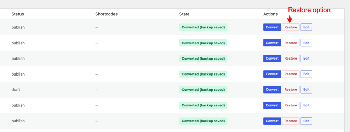The image size is (350, 132).
Task: Click Restore in the second row
Action: (291, 43)
